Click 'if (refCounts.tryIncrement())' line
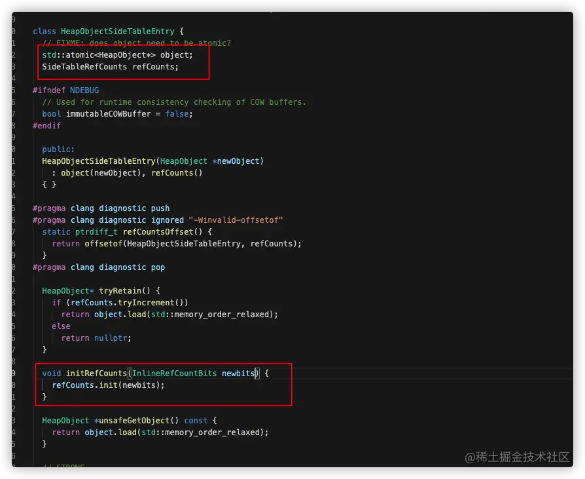The width and height of the screenshot is (585, 479). (120, 303)
